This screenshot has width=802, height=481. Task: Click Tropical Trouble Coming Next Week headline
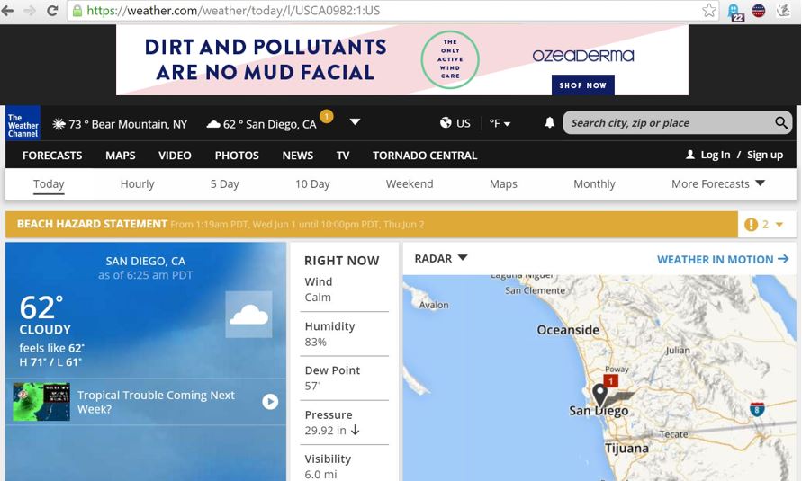point(156,402)
